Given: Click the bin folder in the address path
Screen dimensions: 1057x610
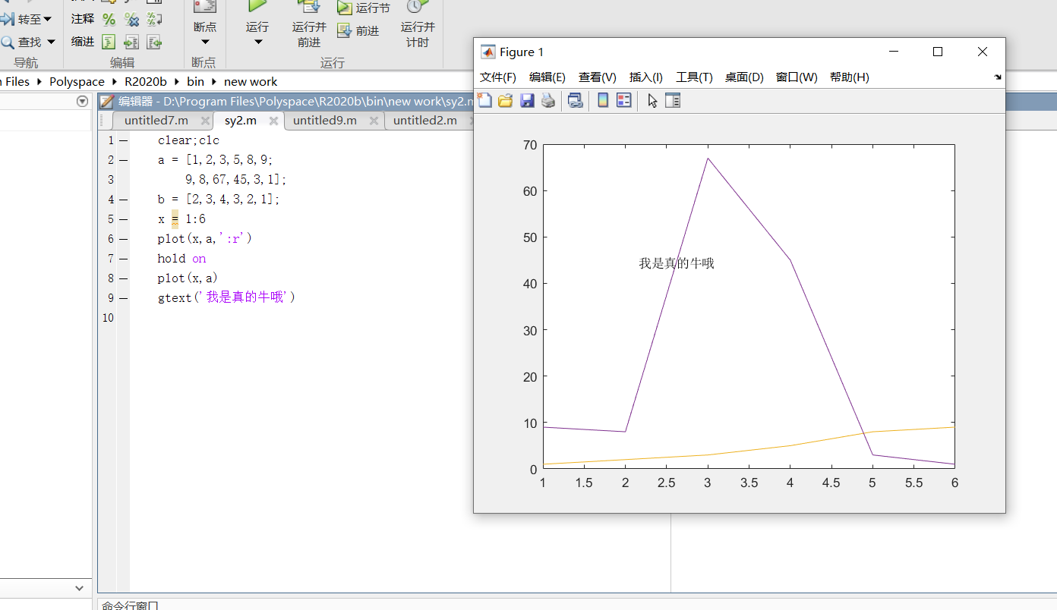Looking at the screenshot, I should point(195,81).
